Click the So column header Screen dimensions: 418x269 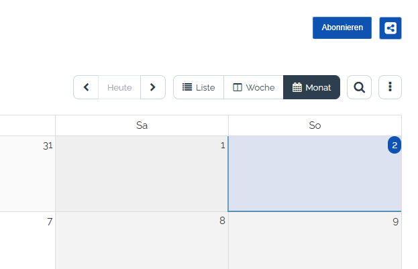click(315, 125)
